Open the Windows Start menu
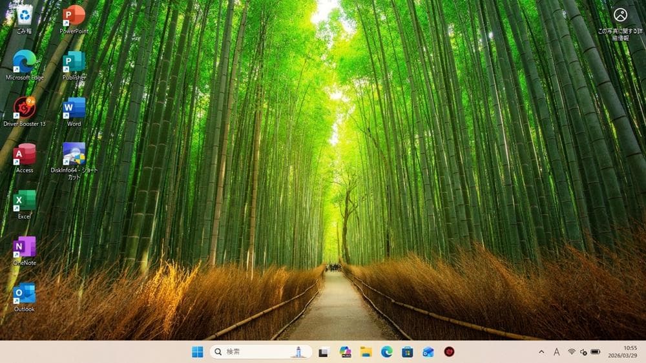This screenshot has height=363, width=646. [197, 352]
